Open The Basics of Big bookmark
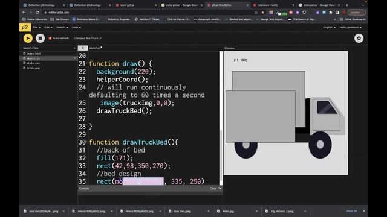 (302, 19)
